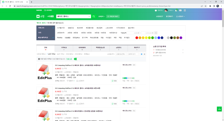Screen dimensions: 224x121
Task: Open a new Chrome tab
Action: coord(31,2)
